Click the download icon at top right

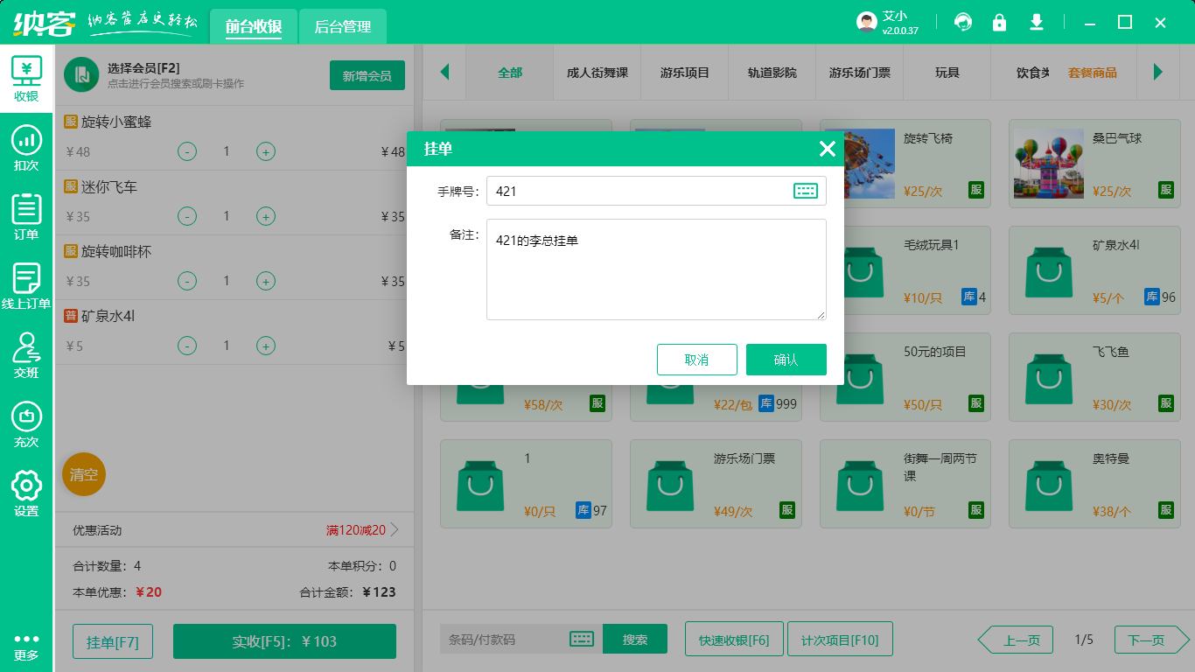(x=1036, y=22)
